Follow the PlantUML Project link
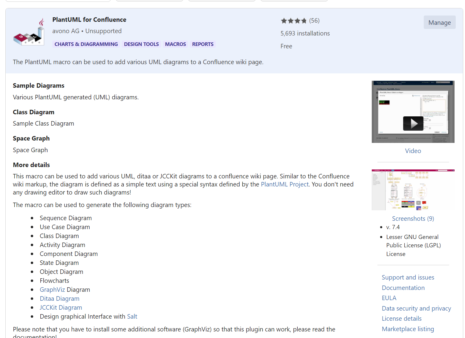 coord(285,184)
